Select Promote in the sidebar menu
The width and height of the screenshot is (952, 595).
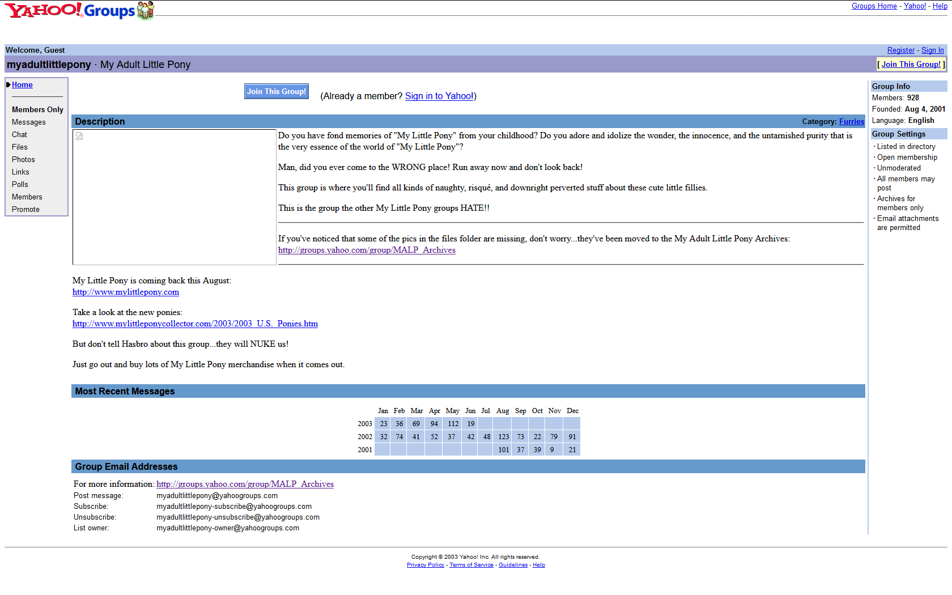coord(25,210)
